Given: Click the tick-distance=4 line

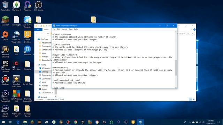Looking at the screenshot, I should coord(61,44).
